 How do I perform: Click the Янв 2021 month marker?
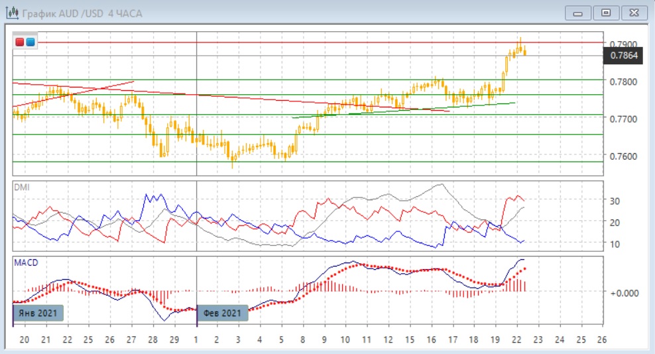click(38, 313)
